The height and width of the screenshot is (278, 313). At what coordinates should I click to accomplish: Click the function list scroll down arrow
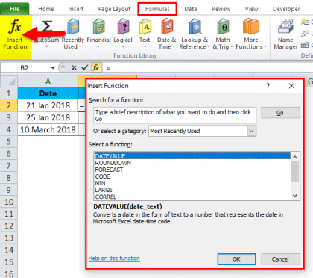[x=295, y=196]
